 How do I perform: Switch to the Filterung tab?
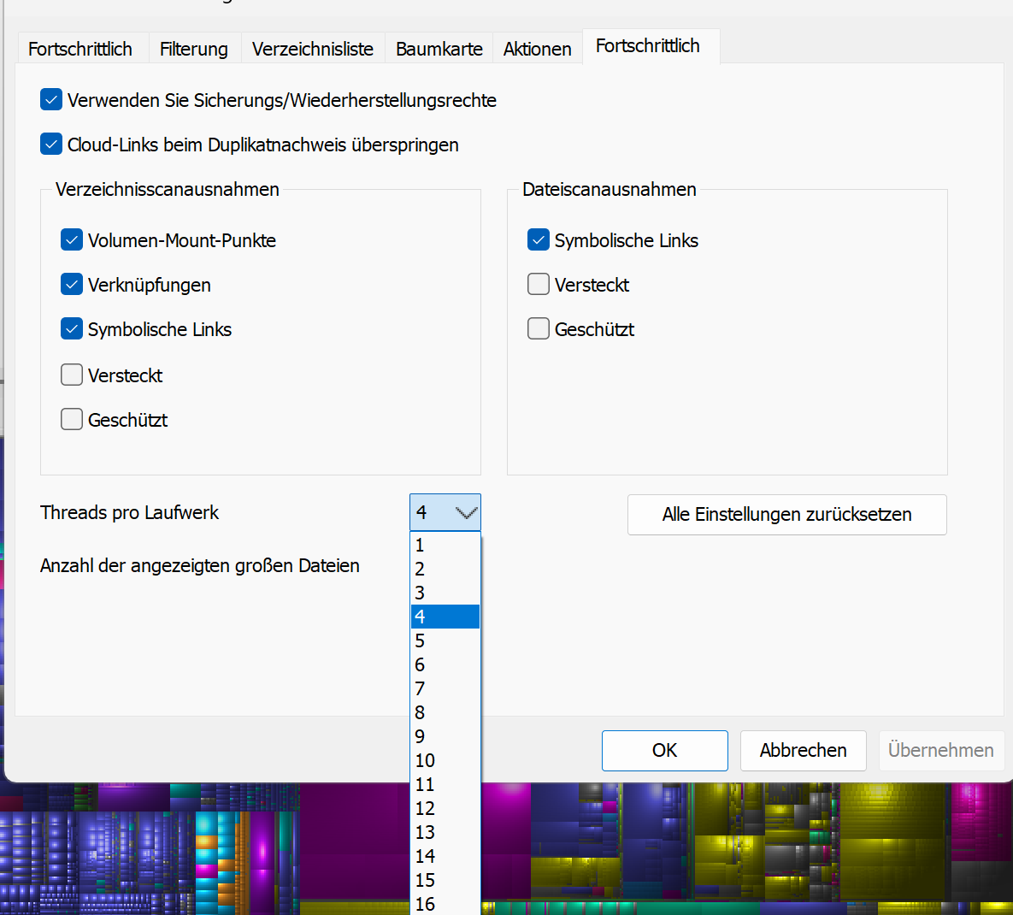tap(194, 49)
